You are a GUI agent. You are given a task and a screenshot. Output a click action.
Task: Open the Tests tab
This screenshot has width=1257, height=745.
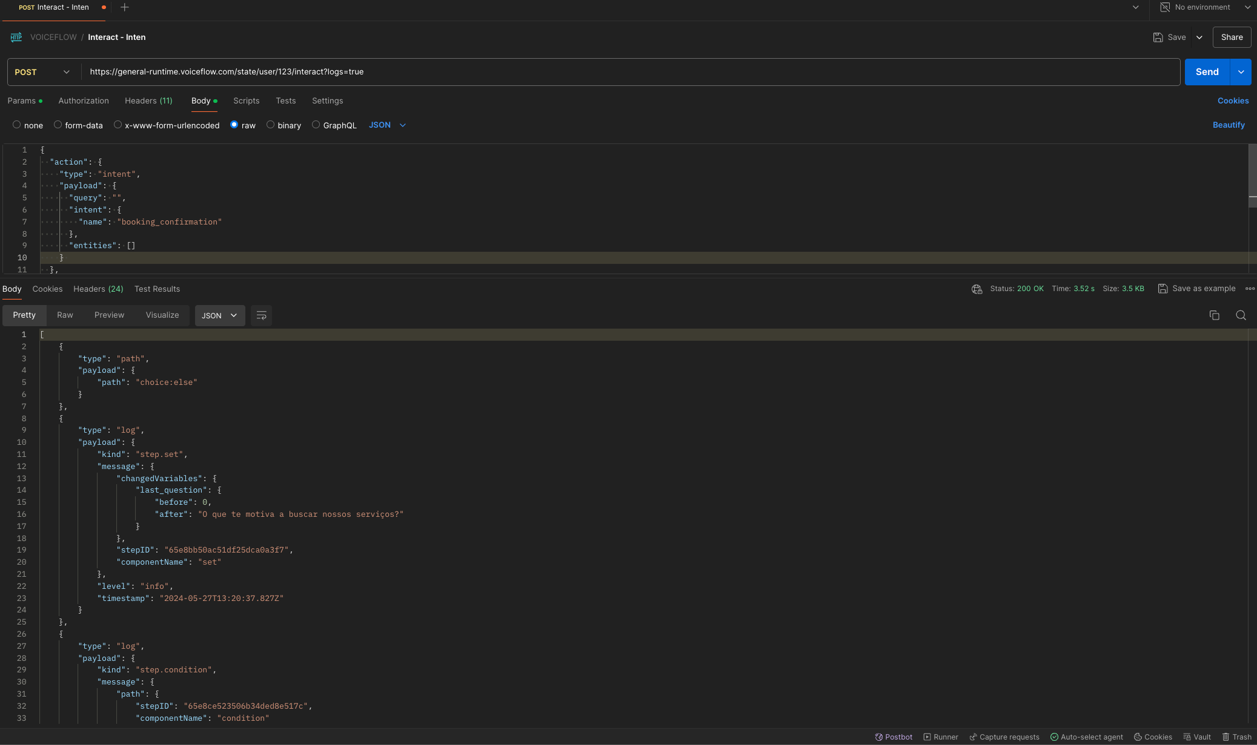pos(286,100)
